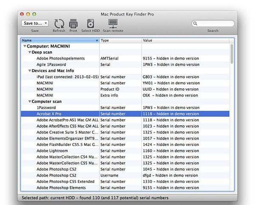
Task: Collapse the Devices and Mac info group
Action: coord(30,70)
